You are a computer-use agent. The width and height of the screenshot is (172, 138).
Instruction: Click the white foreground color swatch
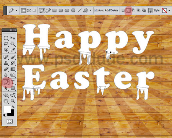click(x=7, y=109)
